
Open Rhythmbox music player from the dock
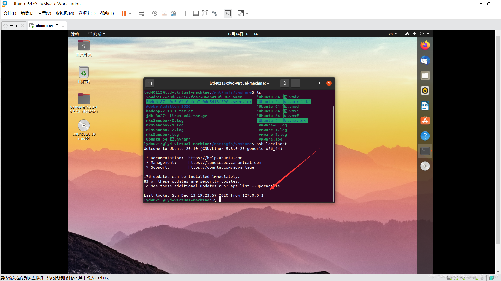click(x=425, y=91)
